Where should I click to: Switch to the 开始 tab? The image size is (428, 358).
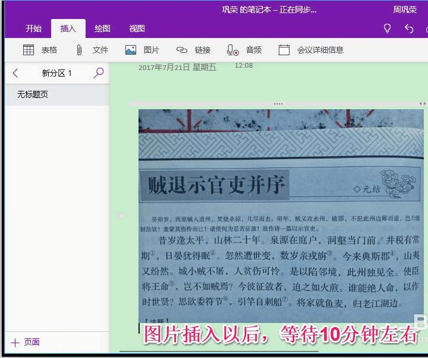coord(33,28)
